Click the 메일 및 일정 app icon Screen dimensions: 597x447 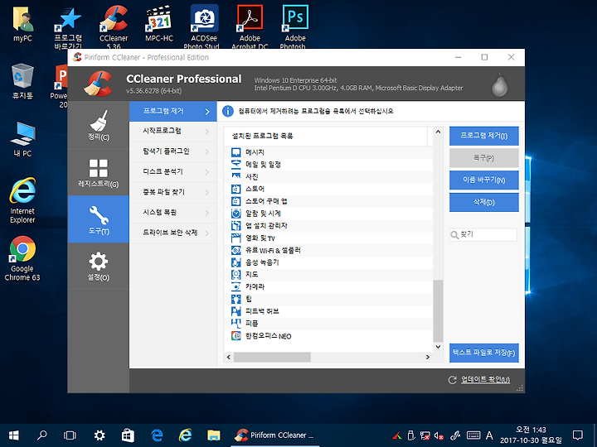coord(236,165)
